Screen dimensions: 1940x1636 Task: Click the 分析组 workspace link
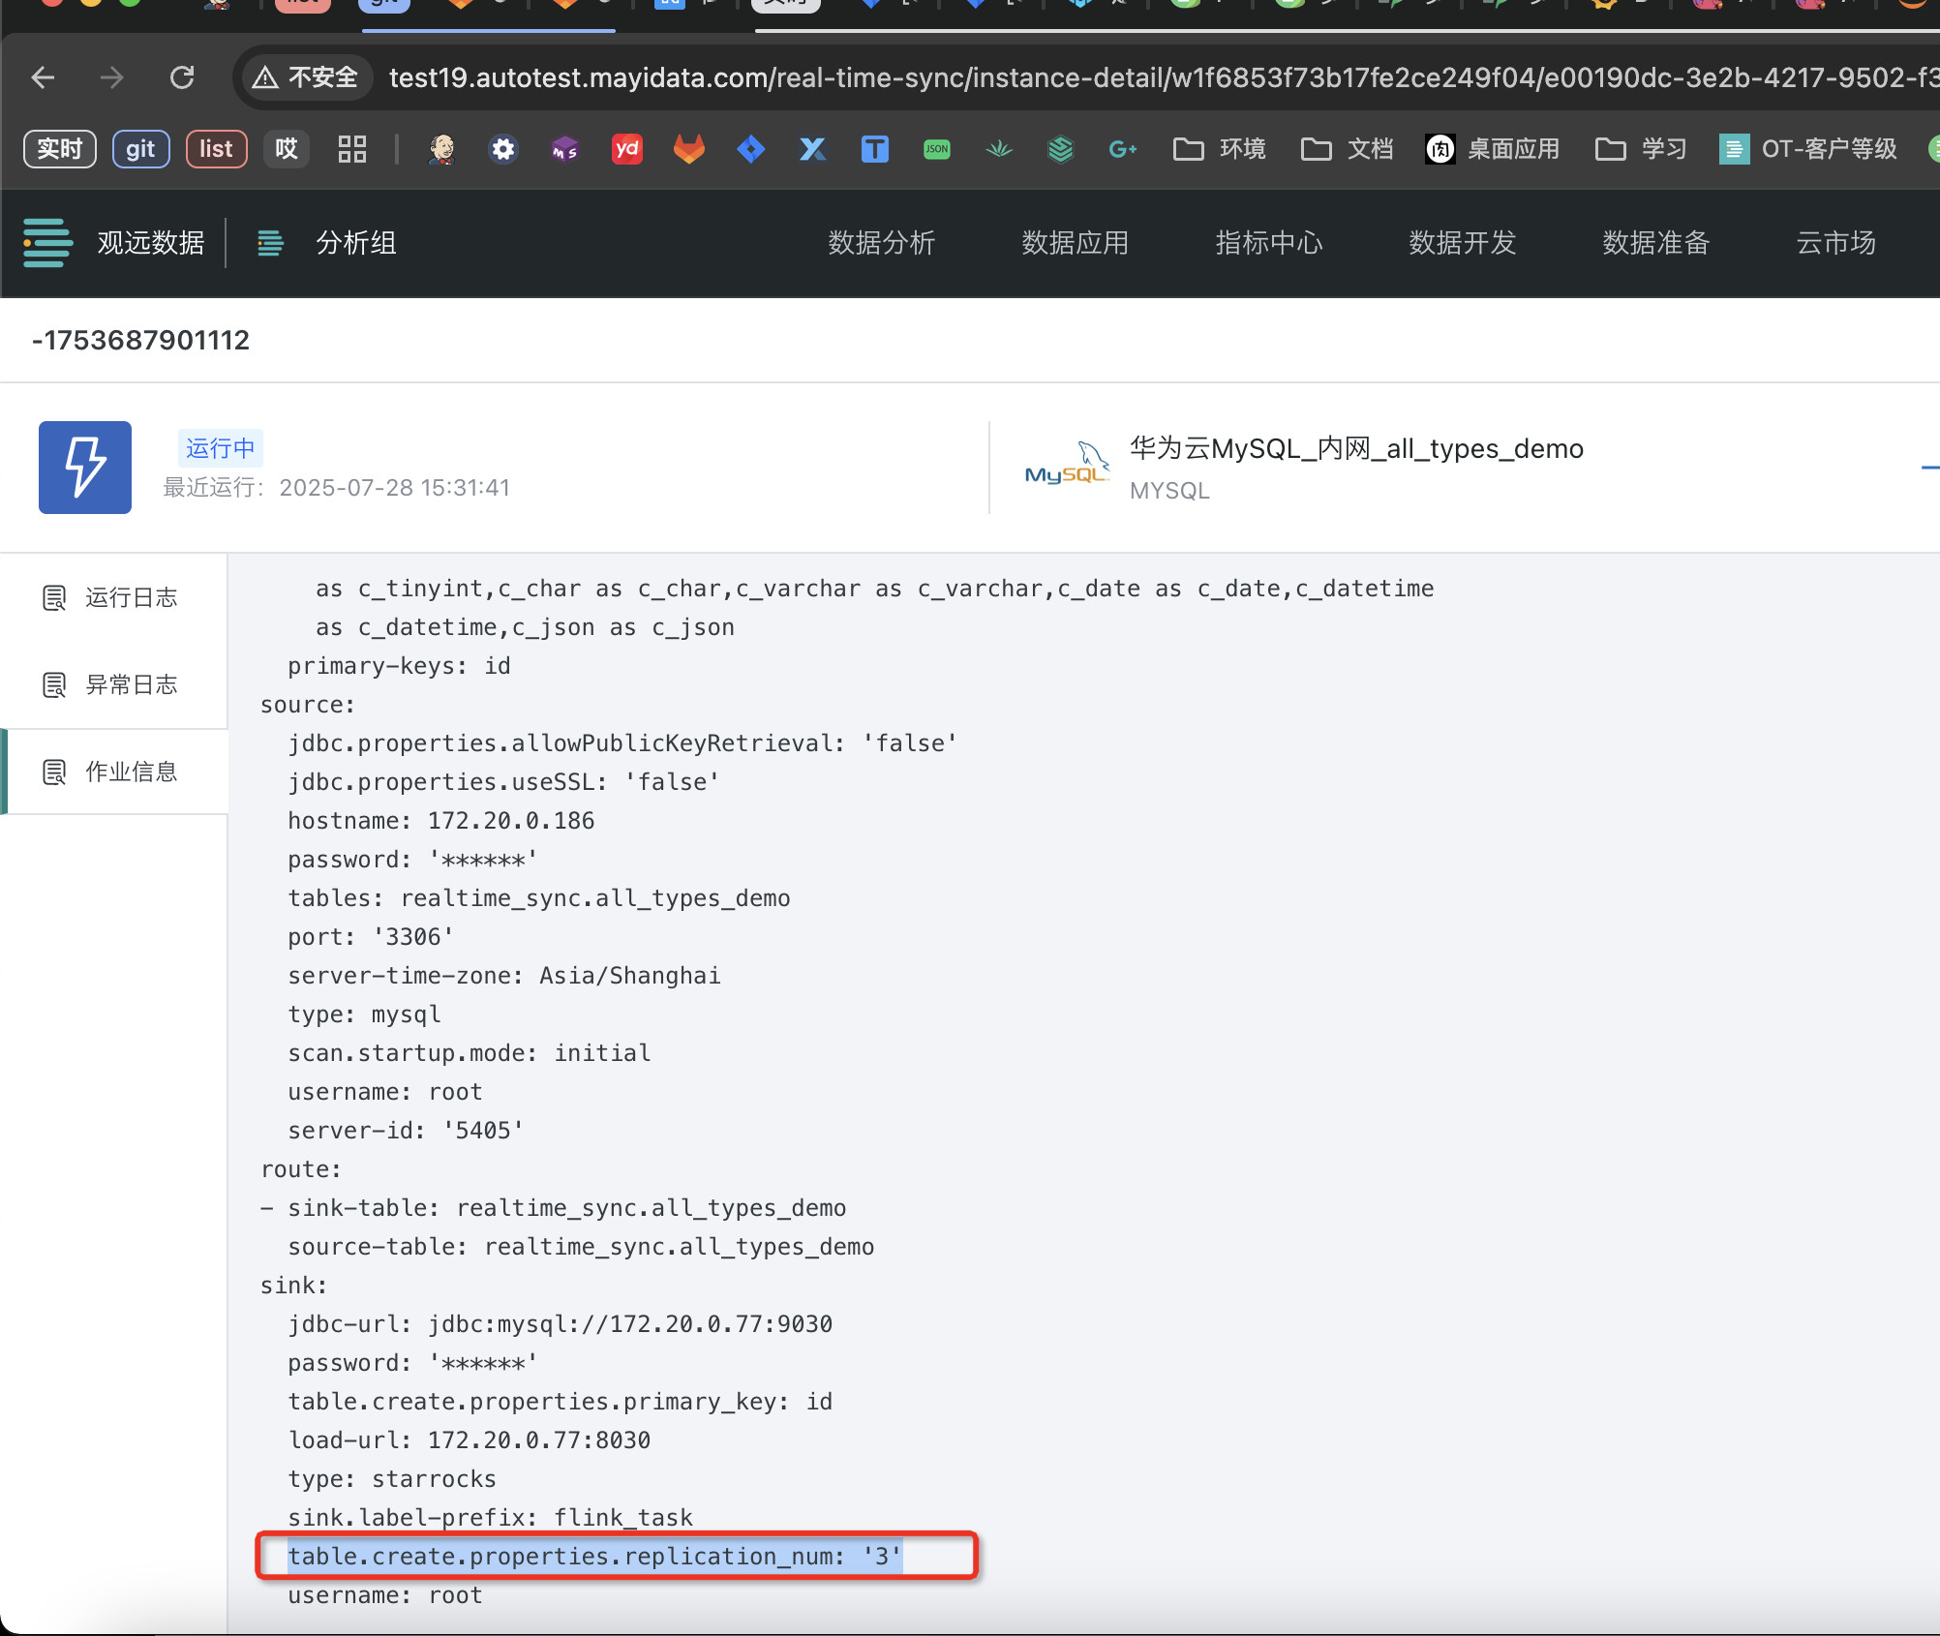355,243
